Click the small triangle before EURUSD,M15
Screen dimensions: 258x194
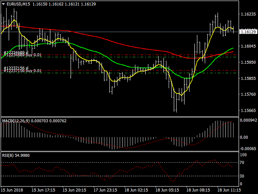pos(3,4)
